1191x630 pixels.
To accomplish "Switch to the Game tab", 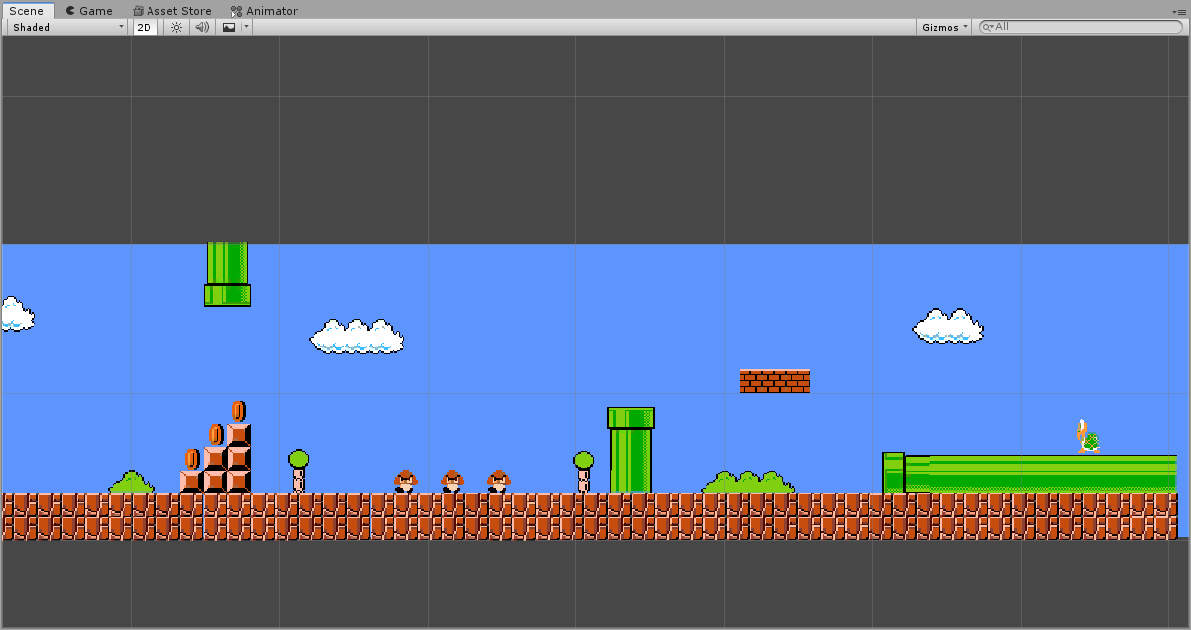I will [x=89, y=11].
